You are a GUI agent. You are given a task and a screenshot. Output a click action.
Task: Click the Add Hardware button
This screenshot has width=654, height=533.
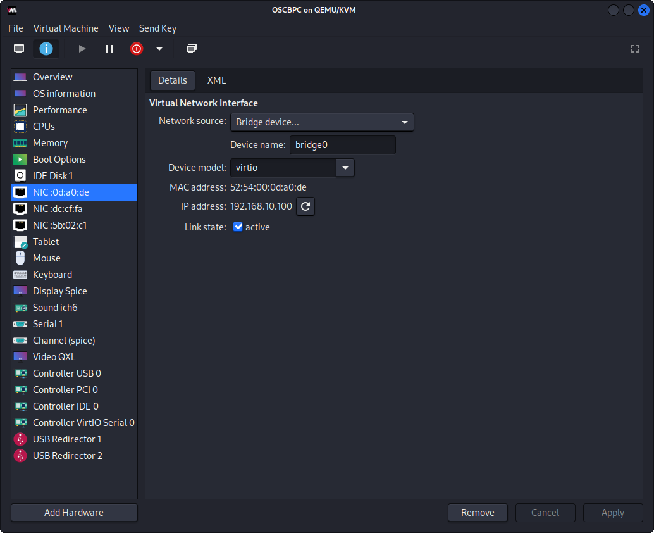point(74,513)
